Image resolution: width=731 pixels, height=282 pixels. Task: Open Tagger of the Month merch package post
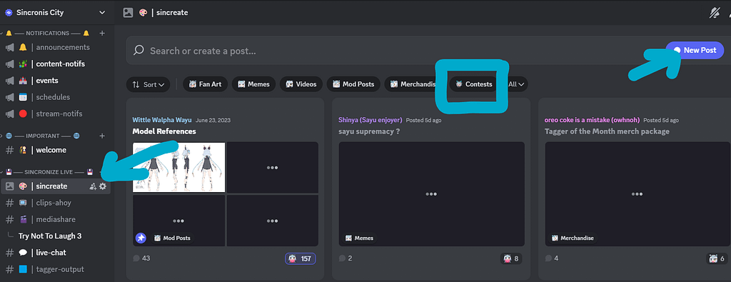[x=607, y=131]
